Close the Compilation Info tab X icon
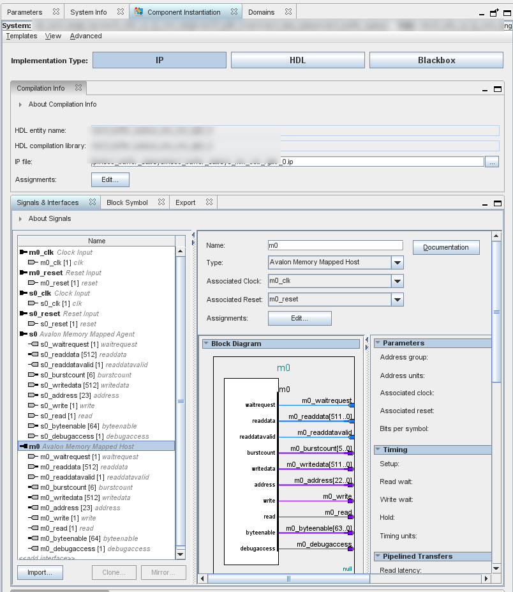Viewport: 513px width, 592px height. (78, 88)
